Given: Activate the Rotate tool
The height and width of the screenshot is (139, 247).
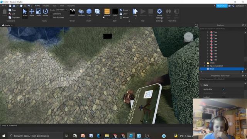Looking at the screenshot, I should (x=46, y=12).
